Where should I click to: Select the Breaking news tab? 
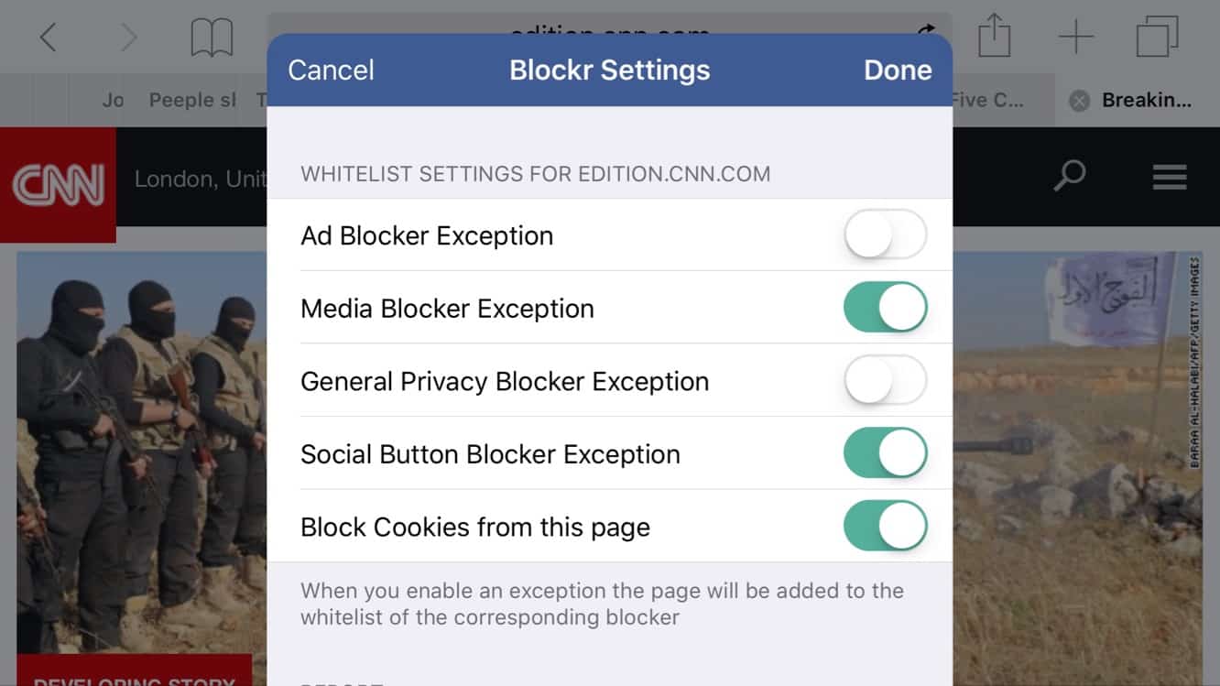[x=1146, y=101]
